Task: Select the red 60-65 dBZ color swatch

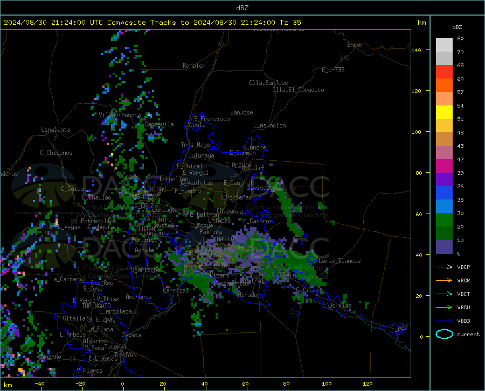Action: pyautogui.click(x=444, y=72)
